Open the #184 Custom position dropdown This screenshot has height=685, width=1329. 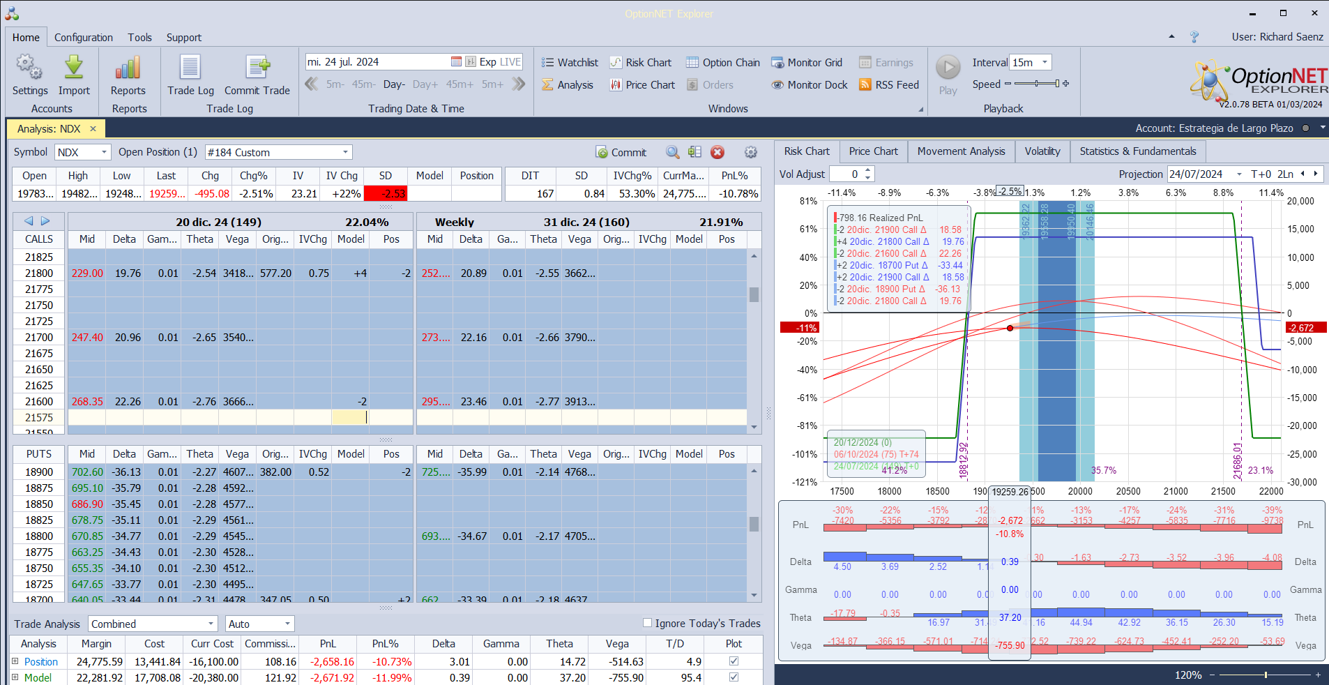(x=345, y=152)
